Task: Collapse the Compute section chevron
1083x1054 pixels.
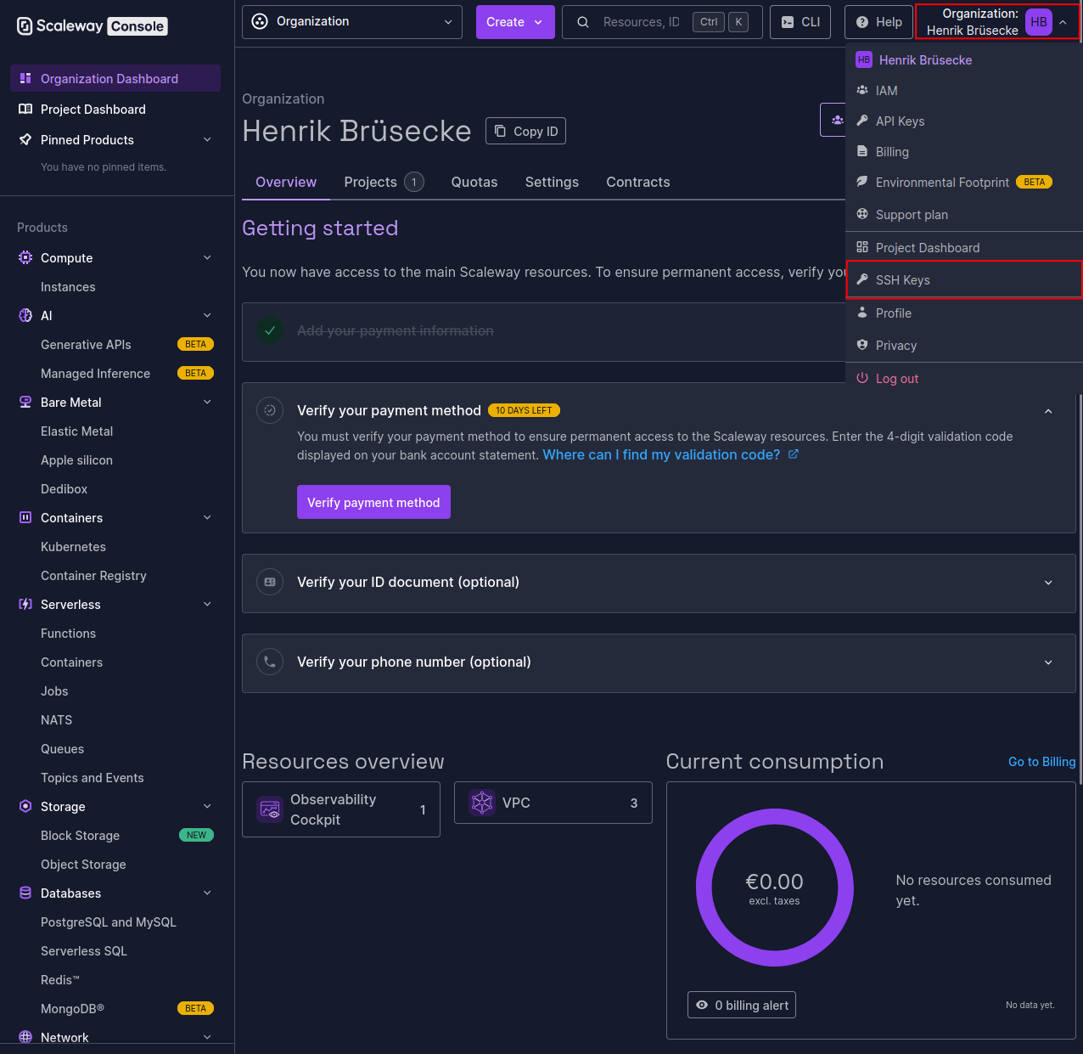Action: (207, 257)
